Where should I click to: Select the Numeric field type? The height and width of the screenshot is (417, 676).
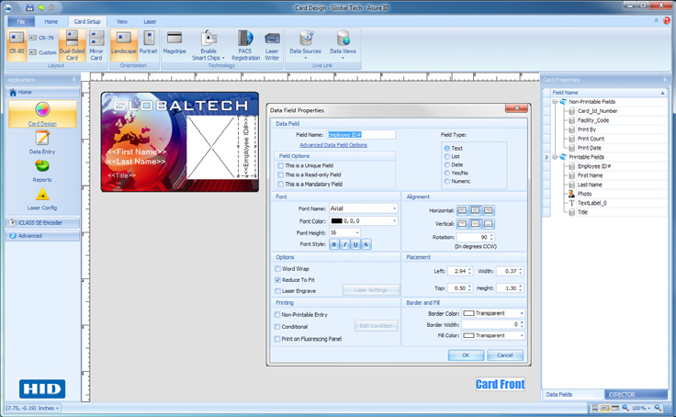click(x=447, y=181)
